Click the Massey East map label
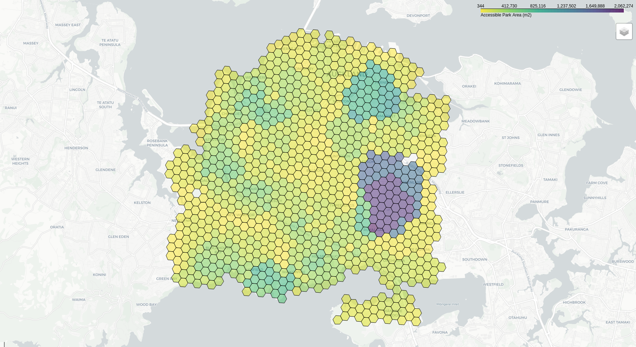This screenshot has width=636, height=347. 68,25
